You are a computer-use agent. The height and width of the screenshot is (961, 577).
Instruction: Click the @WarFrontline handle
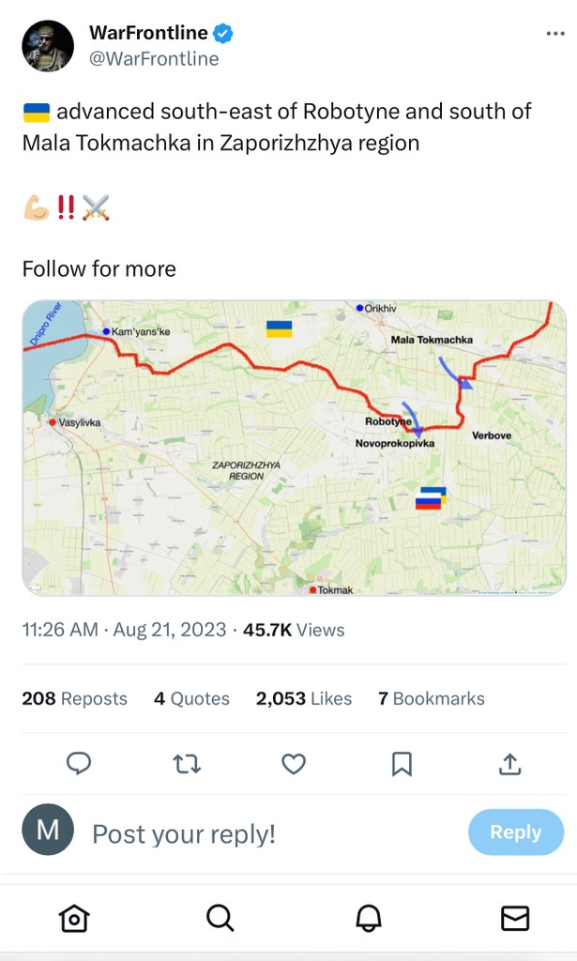coord(154,59)
